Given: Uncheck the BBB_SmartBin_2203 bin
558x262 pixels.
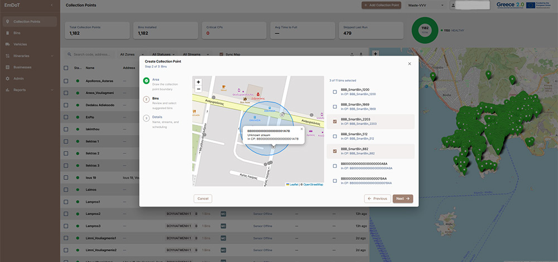Looking at the screenshot, I should coord(334,122).
